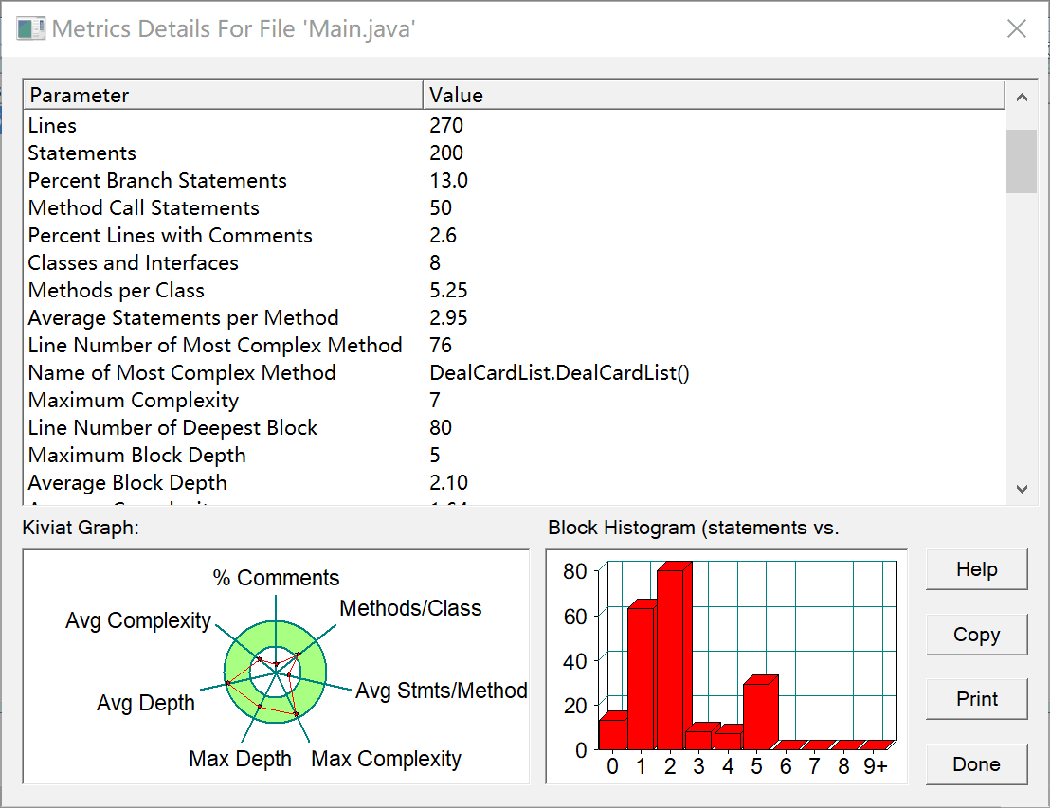
Task: Click the value 13.0
Action: coord(448,180)
